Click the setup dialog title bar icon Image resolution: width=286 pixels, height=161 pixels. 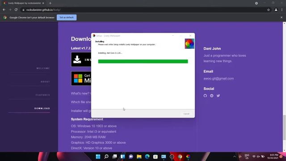pyautogui.click(x=94, y=36)
